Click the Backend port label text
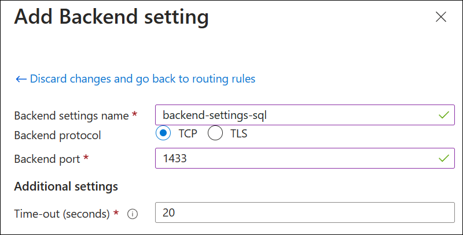463x235 pixels. [47, 158]
